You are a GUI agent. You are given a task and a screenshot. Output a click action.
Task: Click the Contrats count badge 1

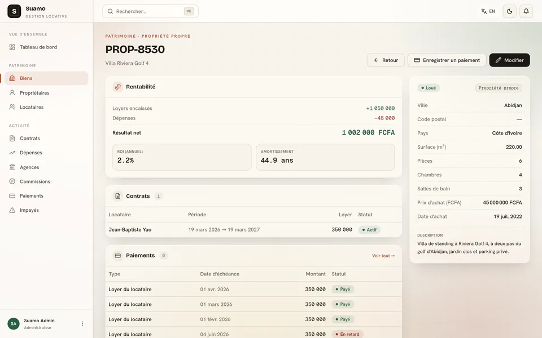[158, 196]
